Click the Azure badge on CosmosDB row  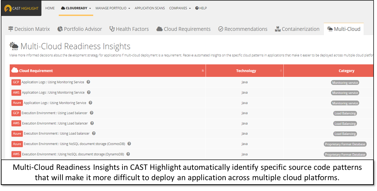click(17, 144)
